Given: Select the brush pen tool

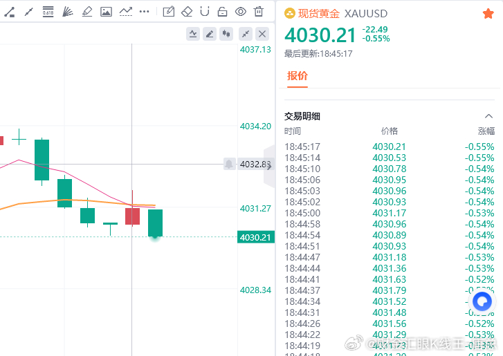Looking at the screenshot, I should point(87,12).
